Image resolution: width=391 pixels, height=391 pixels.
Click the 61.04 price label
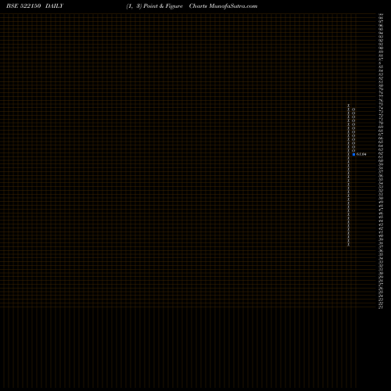pyautogui.click(x=361, y=154)
